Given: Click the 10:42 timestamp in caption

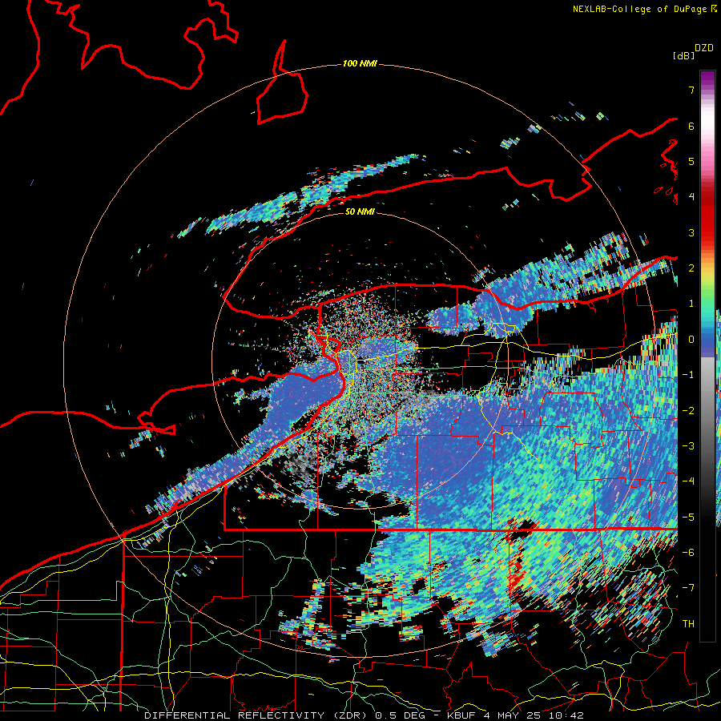Looking at the screenshot, I should [568, 715].
